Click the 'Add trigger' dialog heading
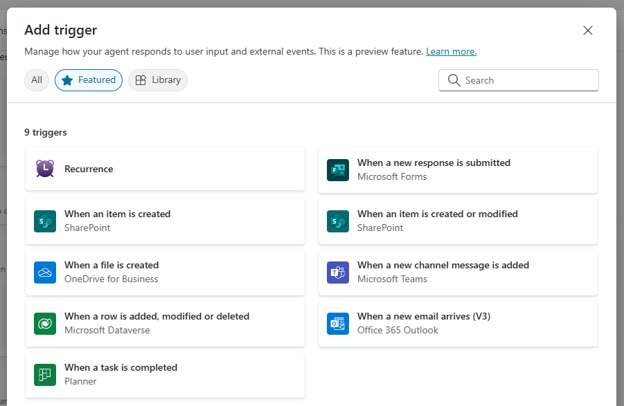This screenshot has width=624, height=406. [x=60, y=30]
